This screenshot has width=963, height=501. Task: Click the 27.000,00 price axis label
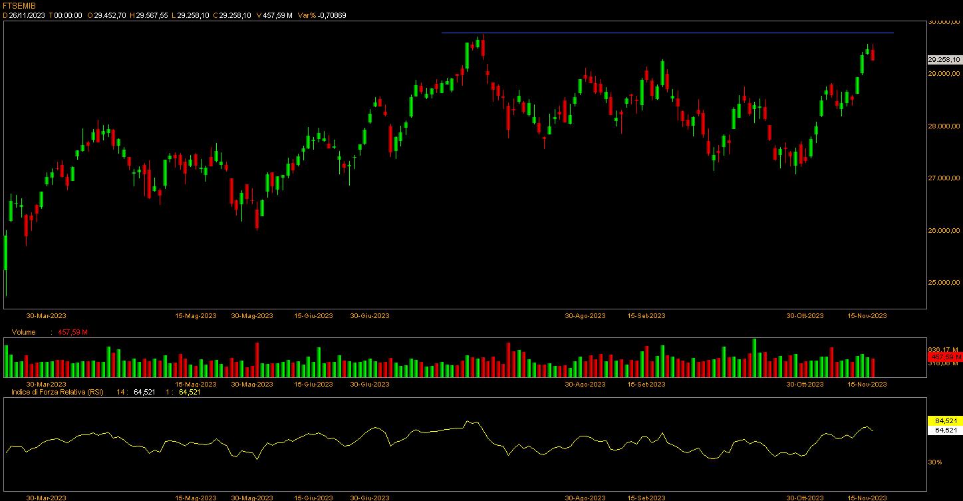pyautogui.click(x=944, y=178)
